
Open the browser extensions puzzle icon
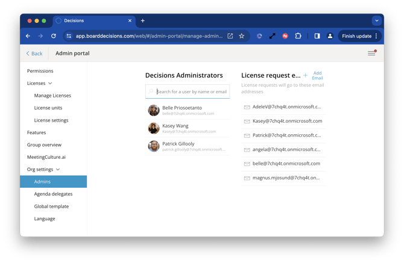pyautogui.click(x=298, y=36)
